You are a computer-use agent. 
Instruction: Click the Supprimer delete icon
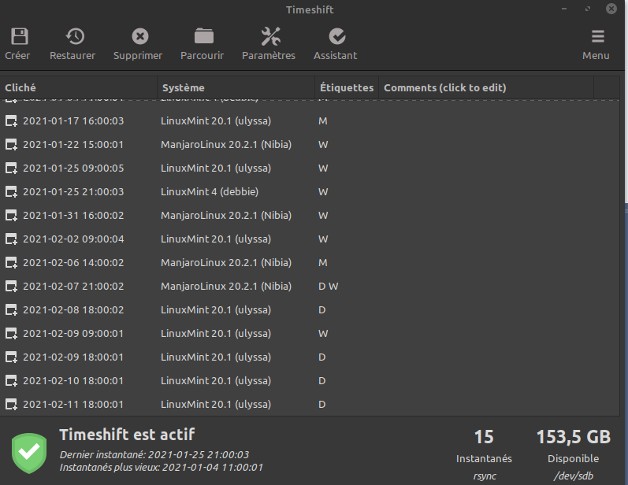pos(140,36)
